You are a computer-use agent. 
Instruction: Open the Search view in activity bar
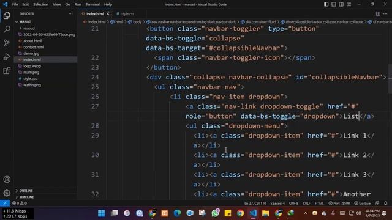point(7,29)
